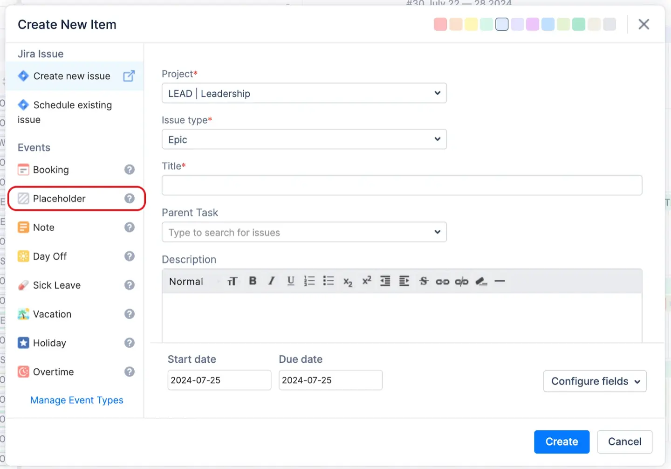Viewport: 671px width, 469px height.
Task: Click the help icon next to Placeholder
Action: (129, 198)
